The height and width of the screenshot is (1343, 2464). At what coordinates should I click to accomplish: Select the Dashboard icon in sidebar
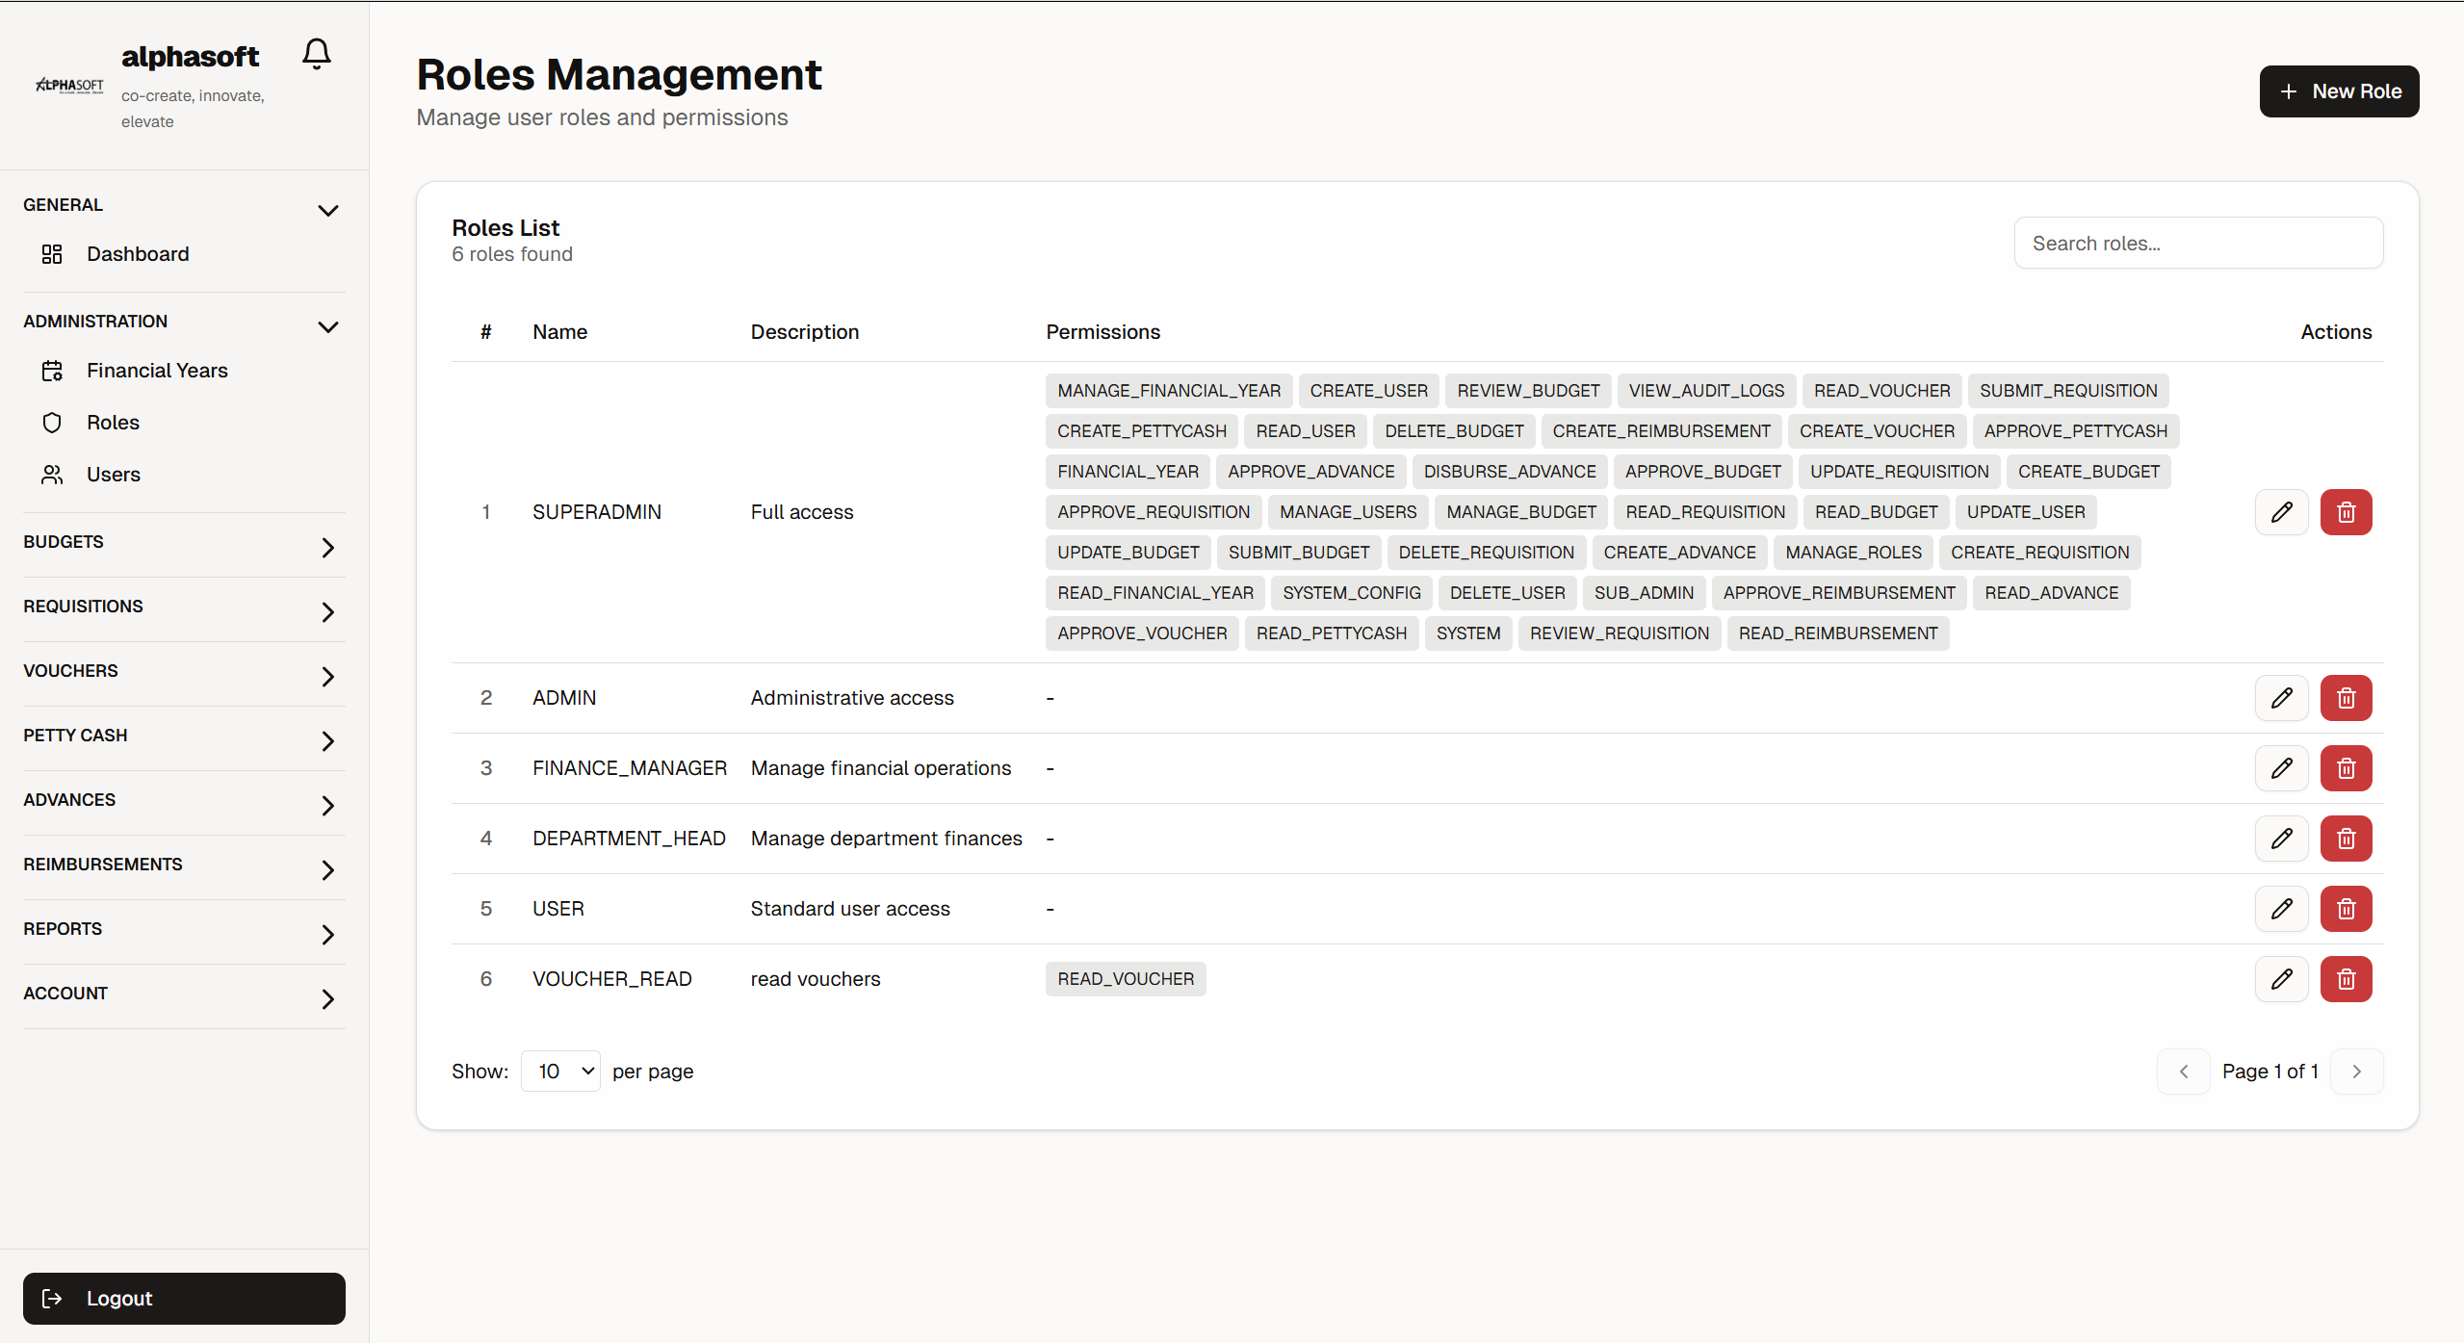51,253
